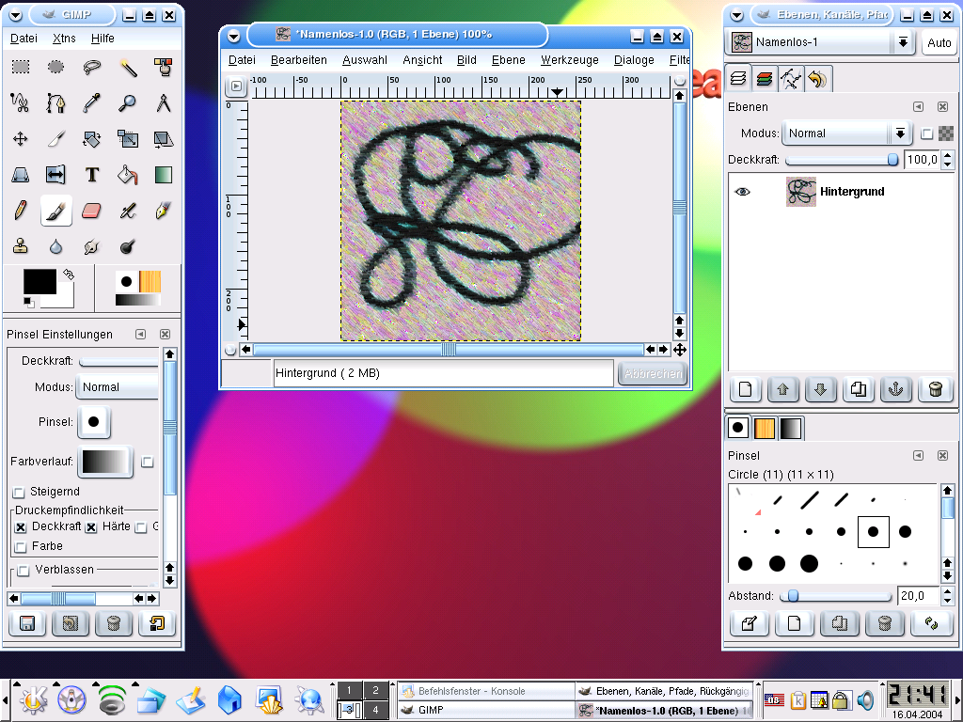The image size is (963, 722).
Task: Click the Auto button
Action: click(939, 43)
